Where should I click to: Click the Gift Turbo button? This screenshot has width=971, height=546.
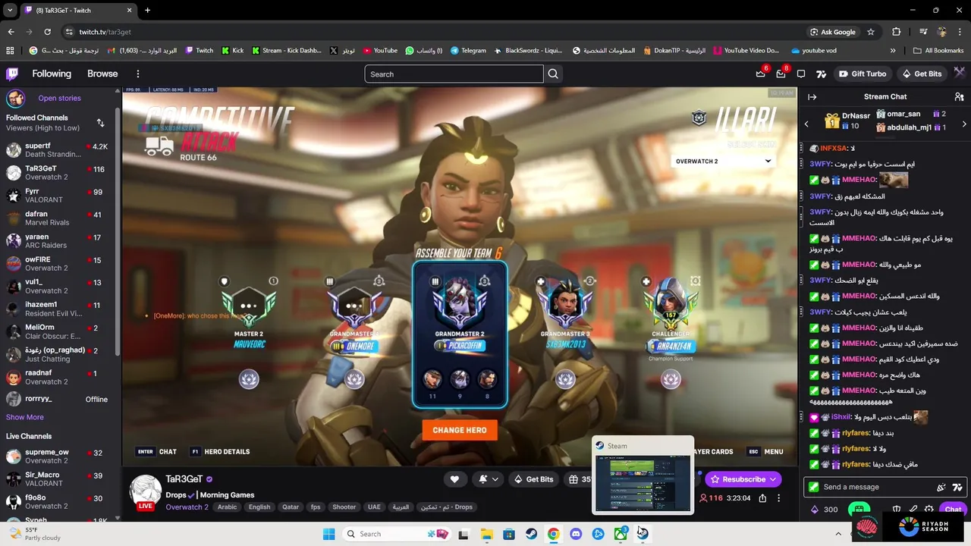click(x=863, y=74)
